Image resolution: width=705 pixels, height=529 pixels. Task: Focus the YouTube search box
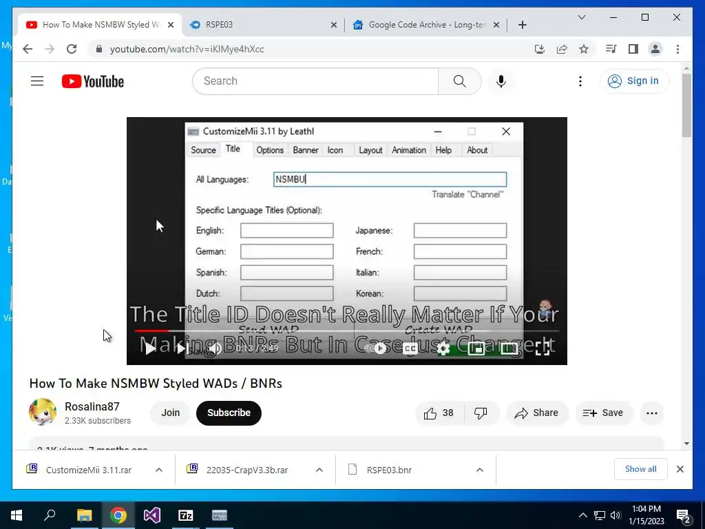315,81
